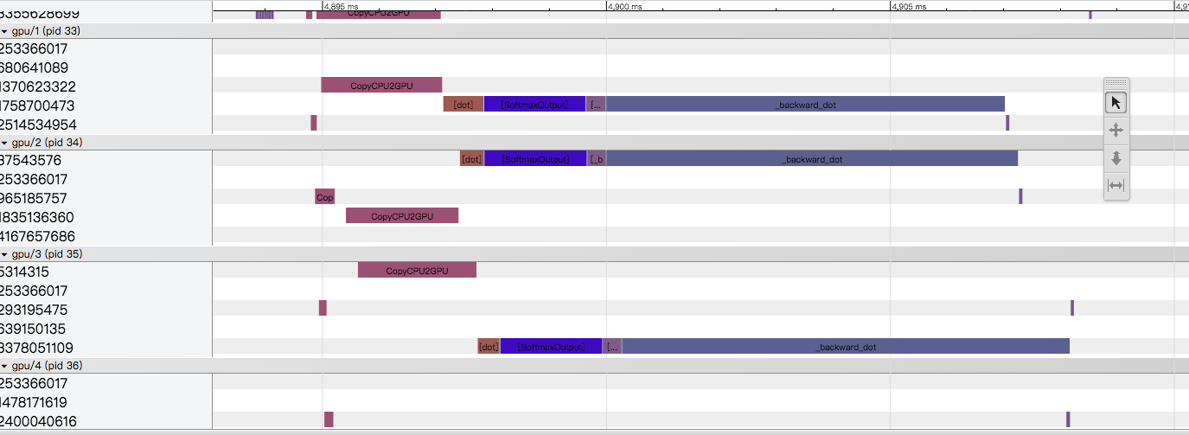Select _backward_dot slice in thread 3378051109
The image size is (1189, 435).
tap(846, 347)
